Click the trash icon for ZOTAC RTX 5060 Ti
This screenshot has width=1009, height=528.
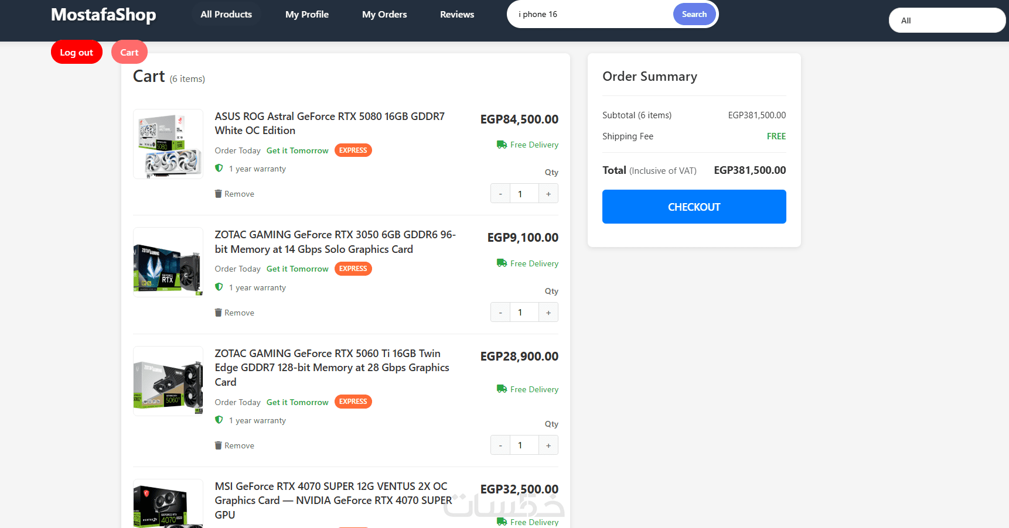[x=219, y=445]
